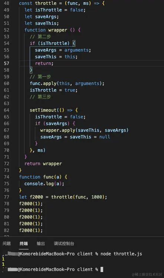Click 'function func(a) {' on line 74
This screenshot has width=164, height=278.
coord(43,177)
